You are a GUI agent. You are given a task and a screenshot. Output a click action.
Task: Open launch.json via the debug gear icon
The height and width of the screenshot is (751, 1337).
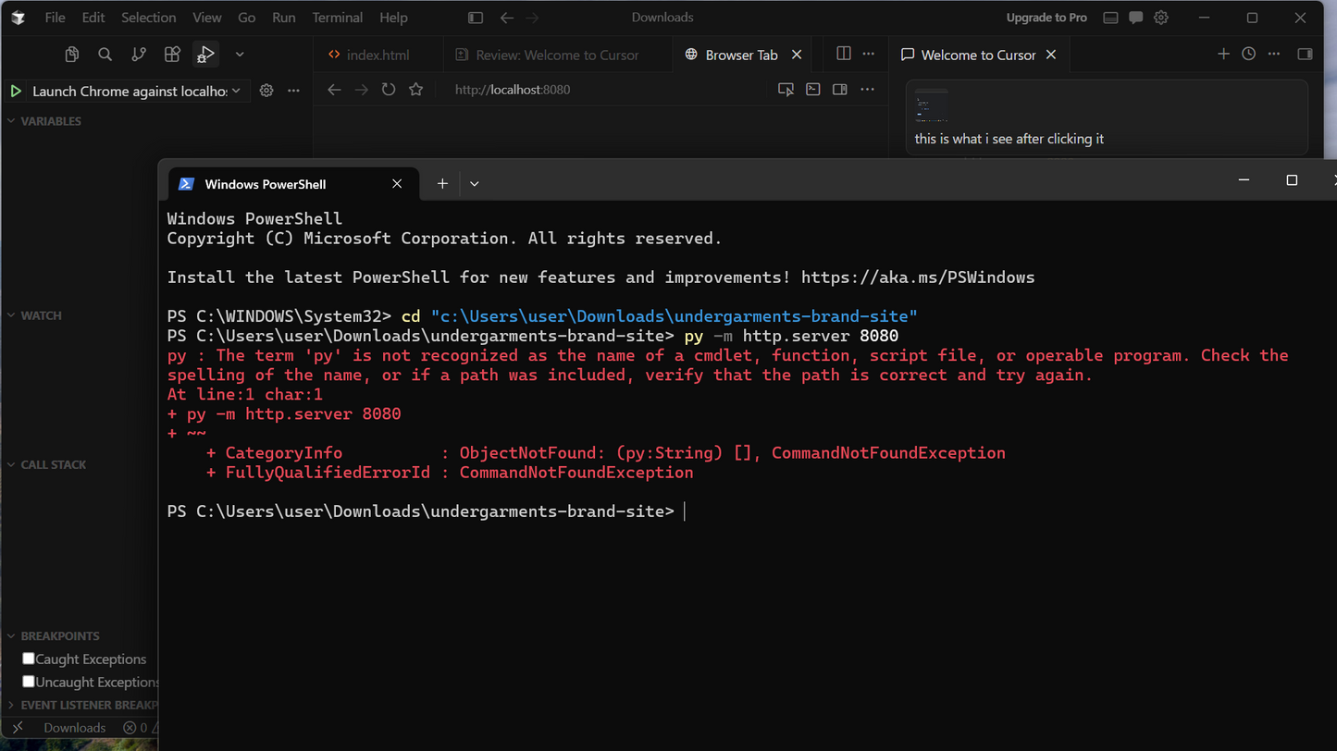266,91
